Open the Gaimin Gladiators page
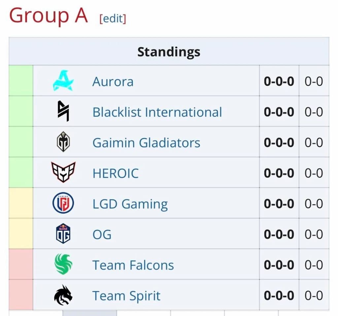This screenshot has width=338, height=316. coord(146,142)
